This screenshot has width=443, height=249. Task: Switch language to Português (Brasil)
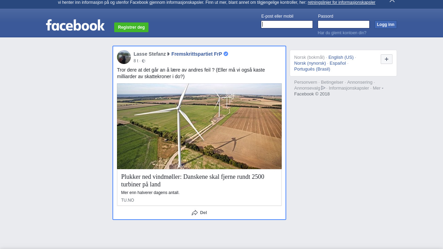[x=312, y=69]
